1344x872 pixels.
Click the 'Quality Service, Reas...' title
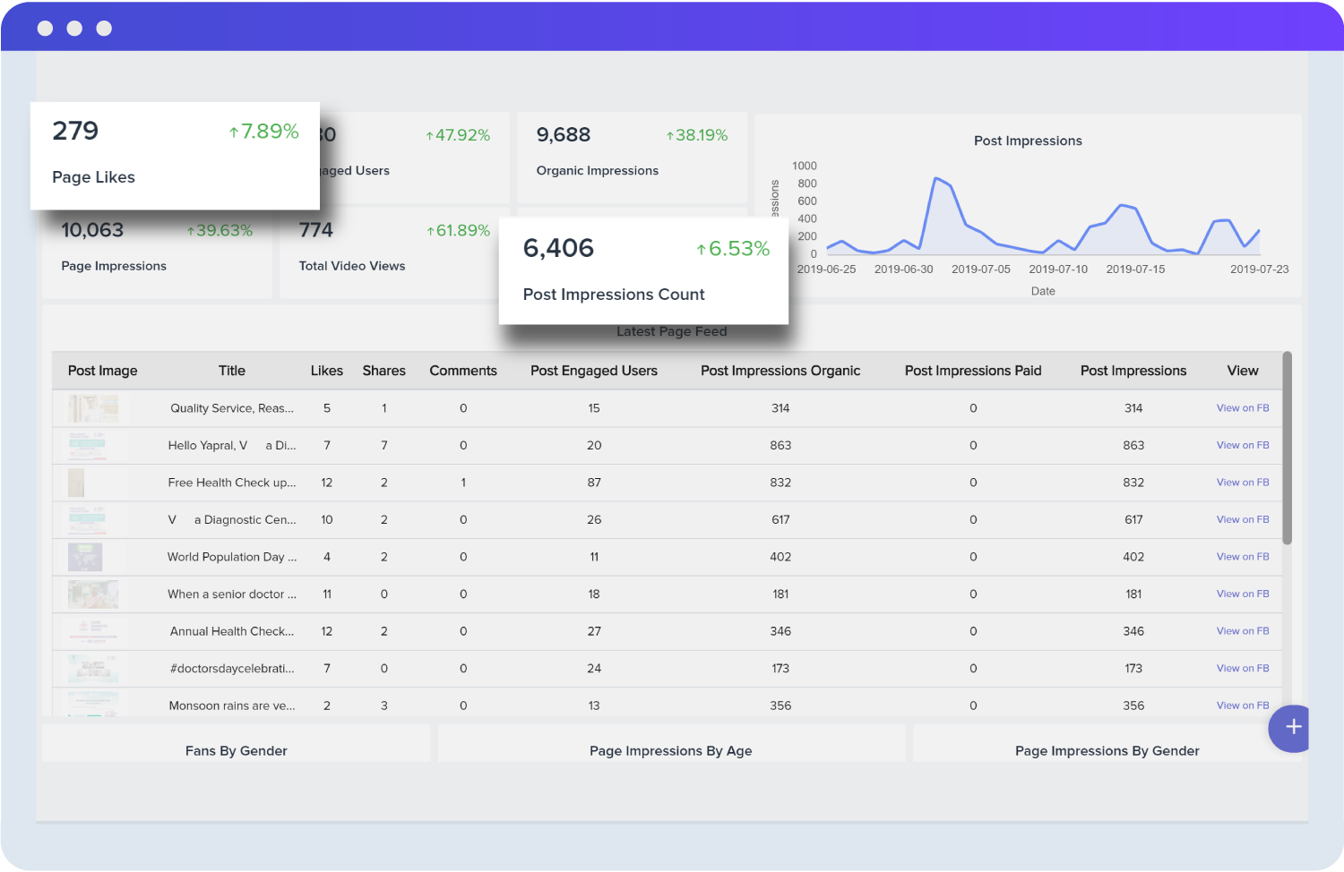pos(232,408)
